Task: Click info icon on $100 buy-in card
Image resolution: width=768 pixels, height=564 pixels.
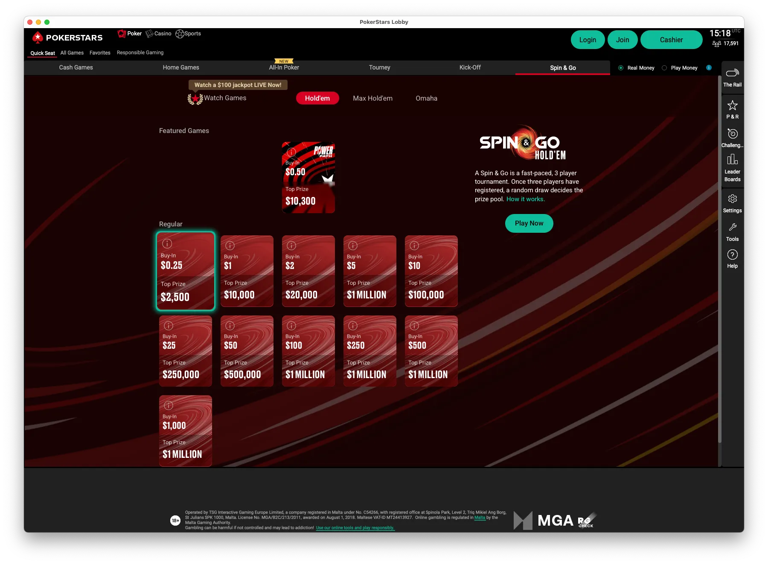Action: (291, 326)
